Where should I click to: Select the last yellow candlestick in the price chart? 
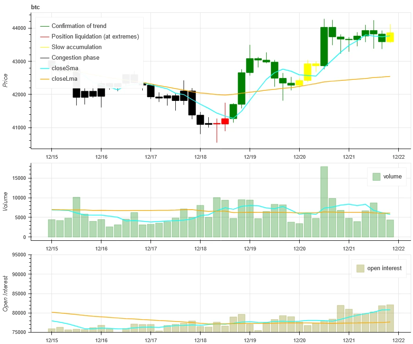coord(390,37)
